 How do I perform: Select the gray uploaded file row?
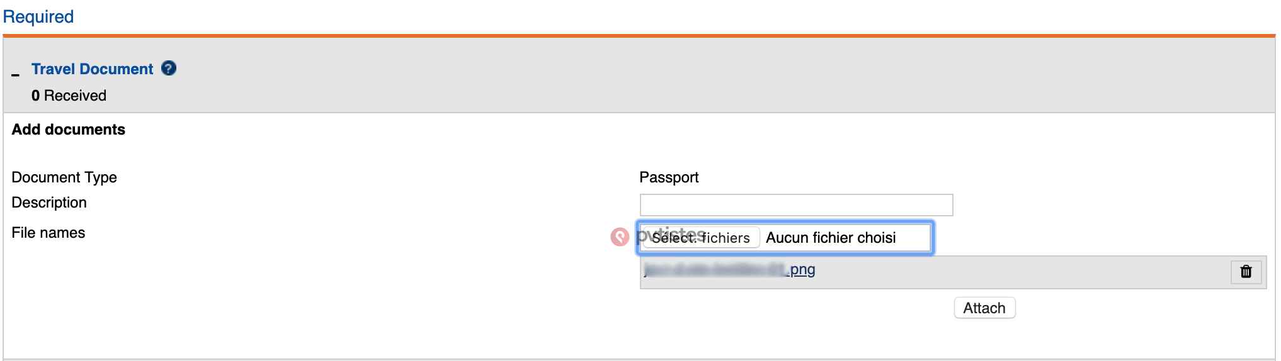[x=953, y=272]
